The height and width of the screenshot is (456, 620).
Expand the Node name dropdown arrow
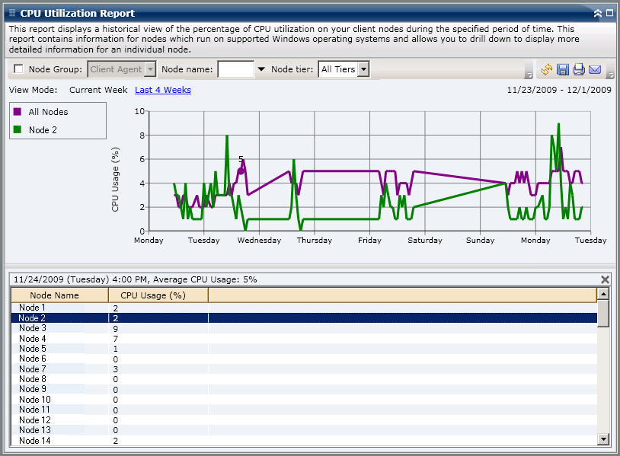pyautogui.click(x=261, y=69)
